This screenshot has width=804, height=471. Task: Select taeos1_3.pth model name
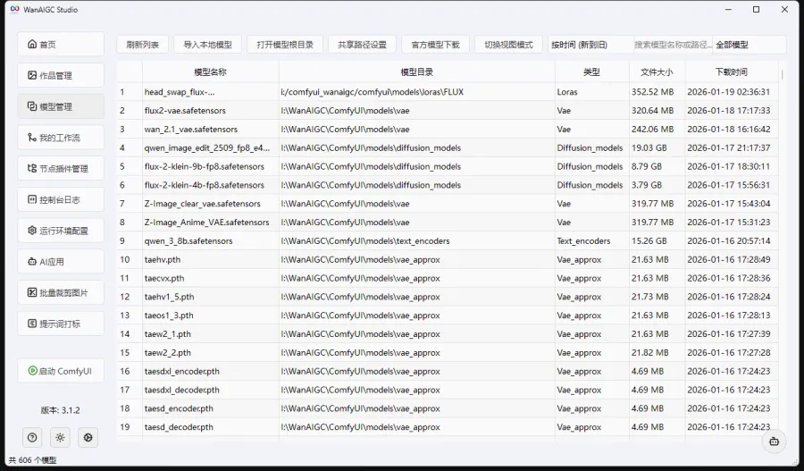tap(169, 315)
